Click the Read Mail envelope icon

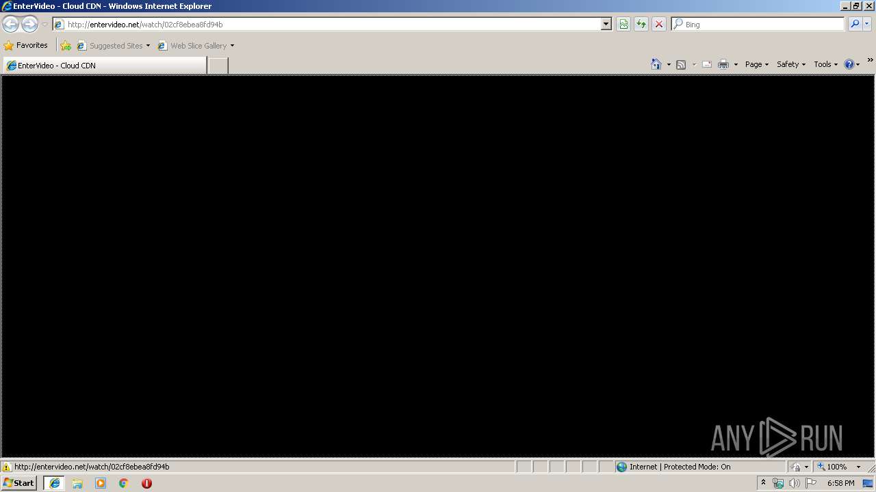point(707,64)
